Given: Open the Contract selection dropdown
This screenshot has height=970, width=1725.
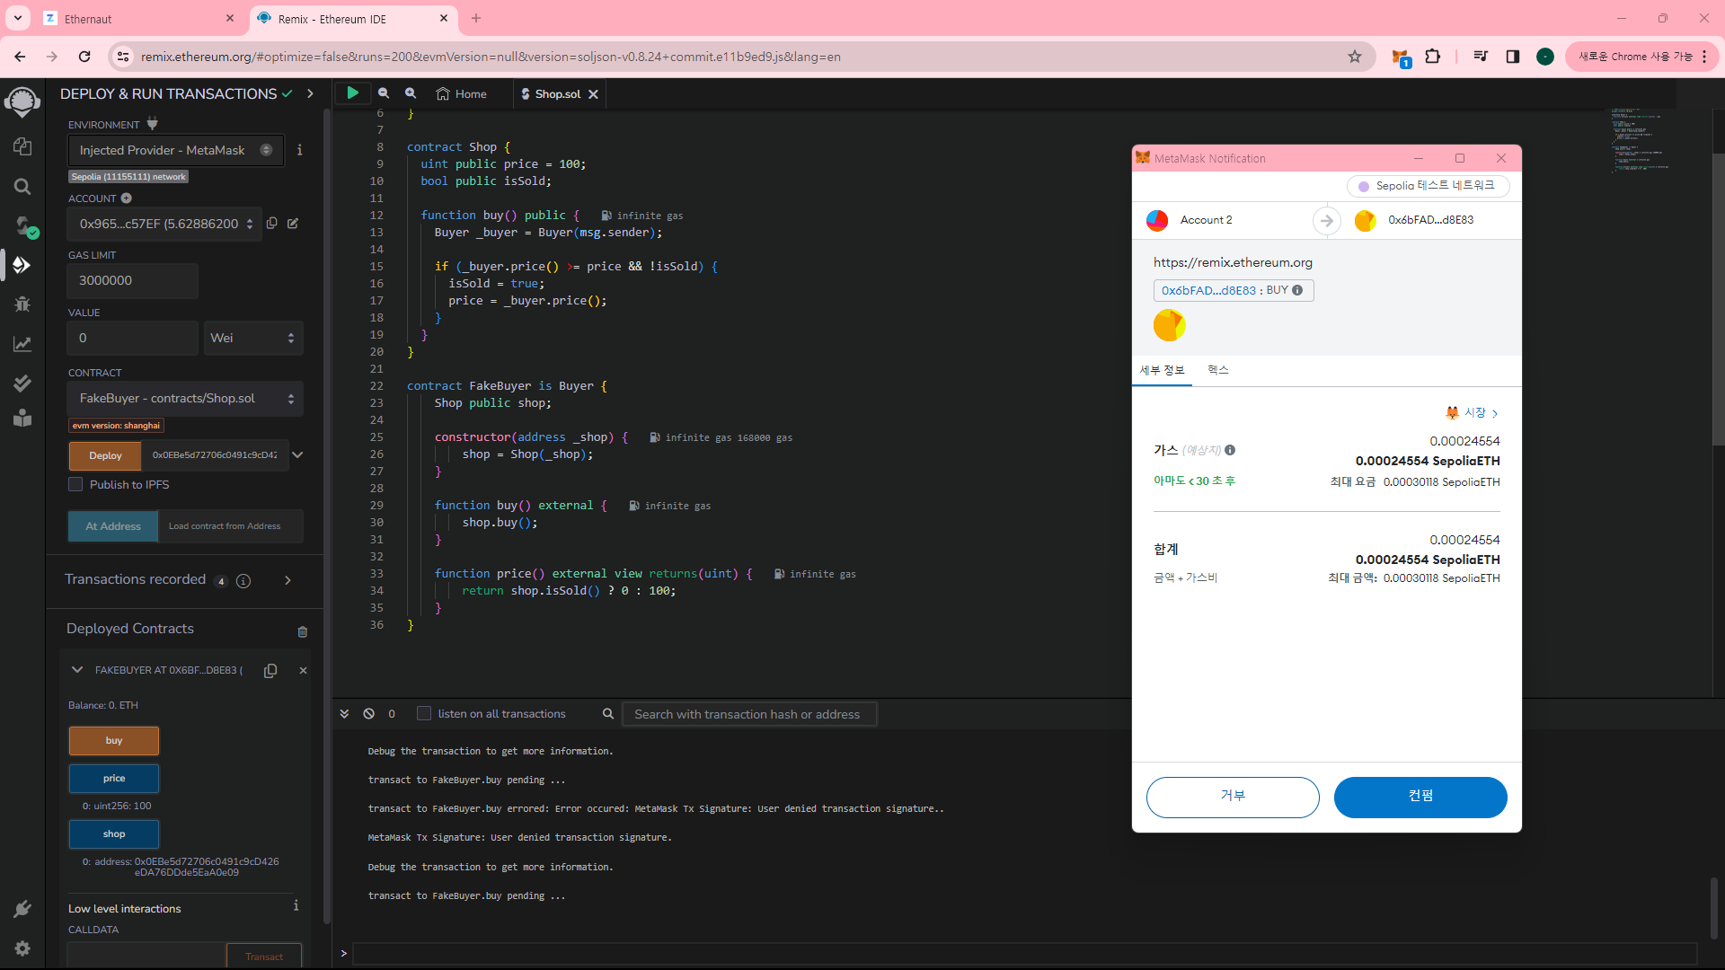Looking at the screenshot, I should click(x=185, y=398).
